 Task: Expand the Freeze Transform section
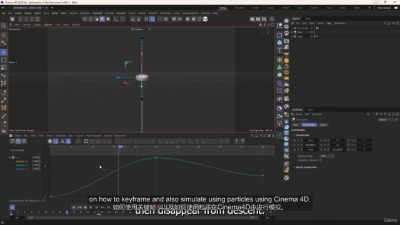click(294, 167)
